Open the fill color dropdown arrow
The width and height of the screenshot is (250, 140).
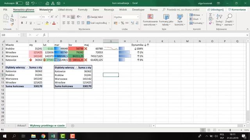[50, 23]
